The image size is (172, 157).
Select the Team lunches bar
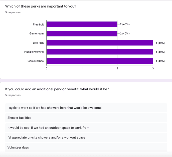[100, 61]
